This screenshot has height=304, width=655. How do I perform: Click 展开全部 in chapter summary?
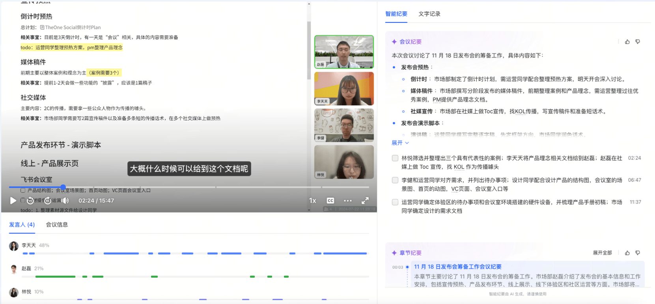pyautogui.click(x=602, y=253)
